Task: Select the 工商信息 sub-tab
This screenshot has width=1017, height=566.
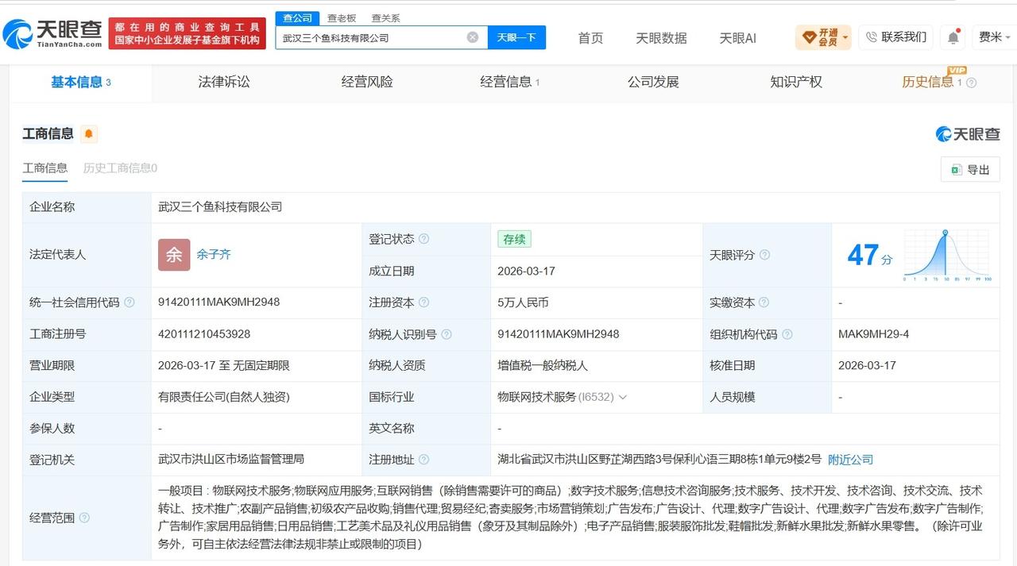Action: pyautogui.click(x=45, y=168)
